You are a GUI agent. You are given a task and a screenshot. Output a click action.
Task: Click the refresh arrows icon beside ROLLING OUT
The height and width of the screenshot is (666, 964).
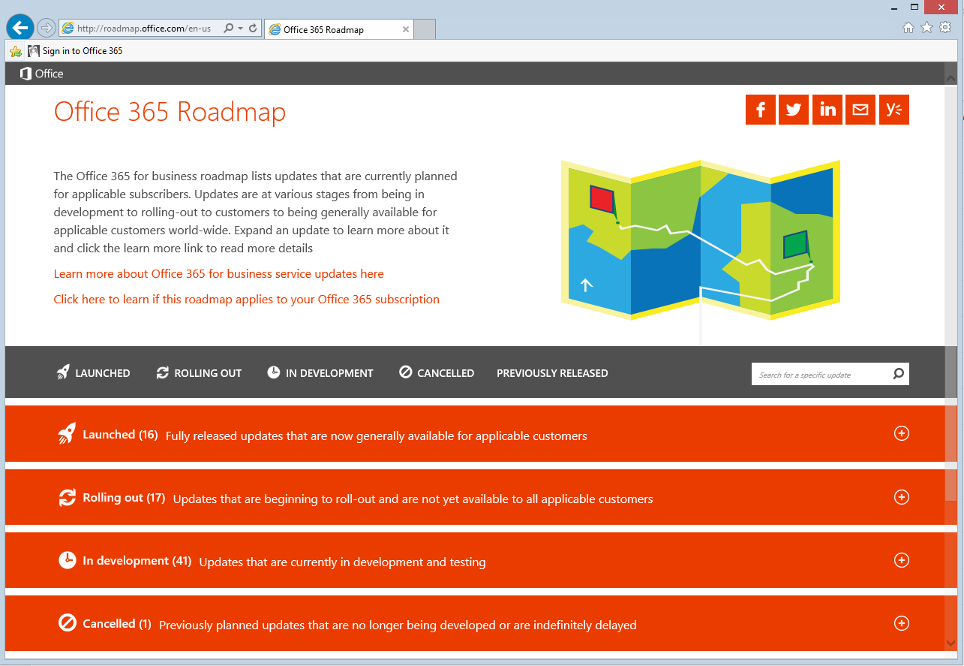[162, 372]
